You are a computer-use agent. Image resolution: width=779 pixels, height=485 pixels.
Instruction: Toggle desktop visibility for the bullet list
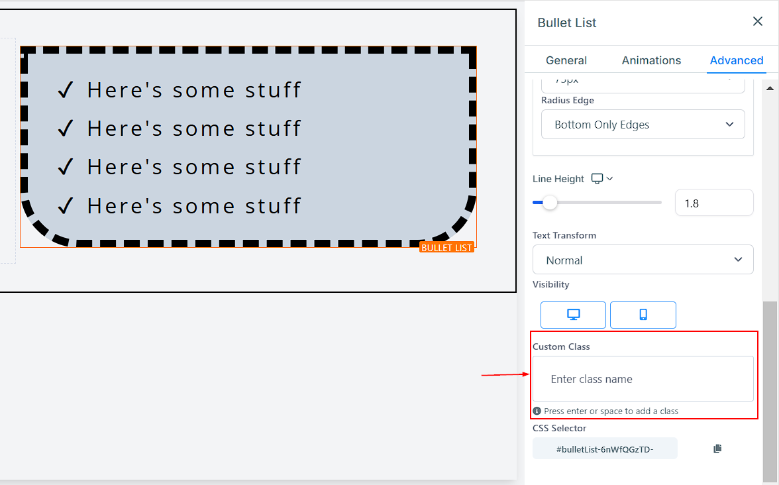coord(573,315)
